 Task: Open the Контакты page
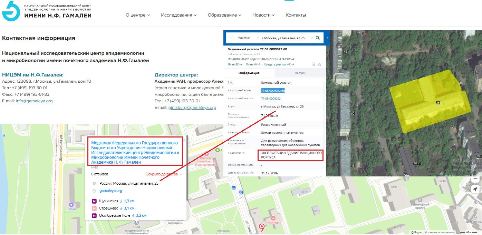point(296,15)
